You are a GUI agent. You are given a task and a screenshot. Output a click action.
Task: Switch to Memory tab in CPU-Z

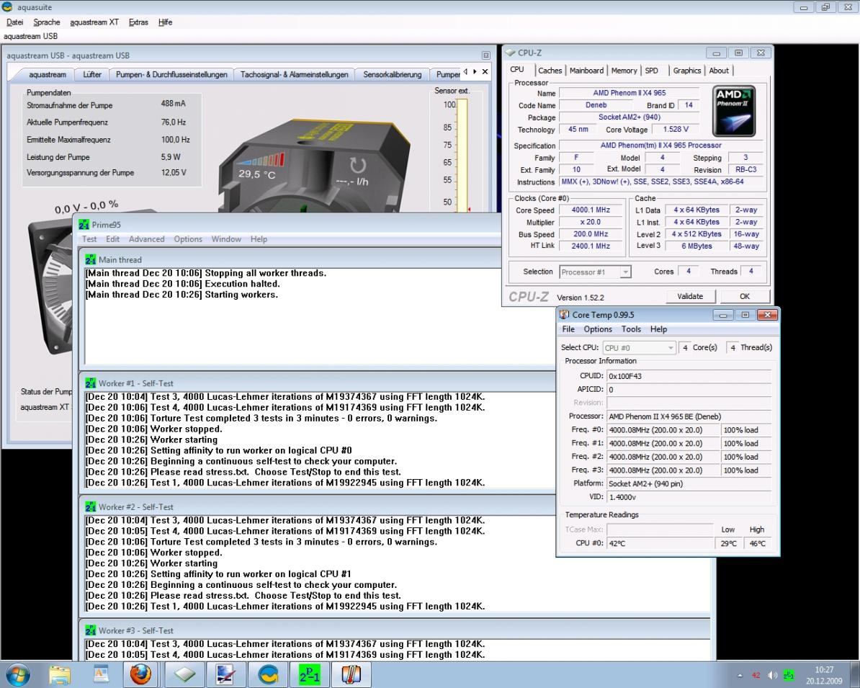coord(624,70)
